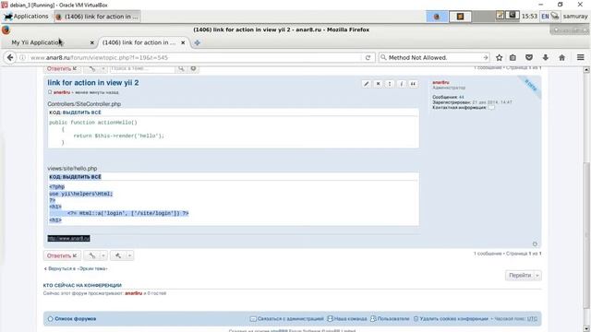Go back with the Firefox back arrow
Viewport: 591px width, 332px height.
coord(10,57)
